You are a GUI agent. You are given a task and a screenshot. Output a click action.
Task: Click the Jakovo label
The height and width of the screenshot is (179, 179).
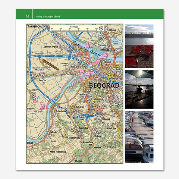point(34,89)
